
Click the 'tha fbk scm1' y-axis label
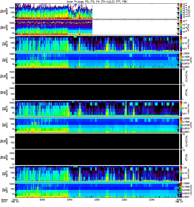(5, 60)
